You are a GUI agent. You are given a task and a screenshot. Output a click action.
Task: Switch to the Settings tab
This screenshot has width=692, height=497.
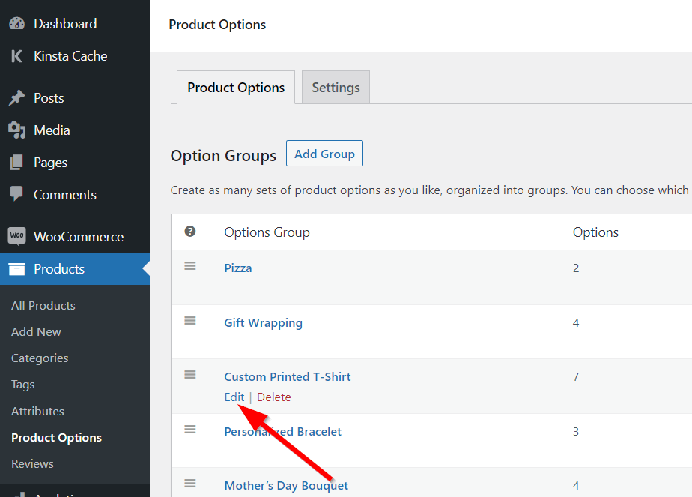pos(335,87)
